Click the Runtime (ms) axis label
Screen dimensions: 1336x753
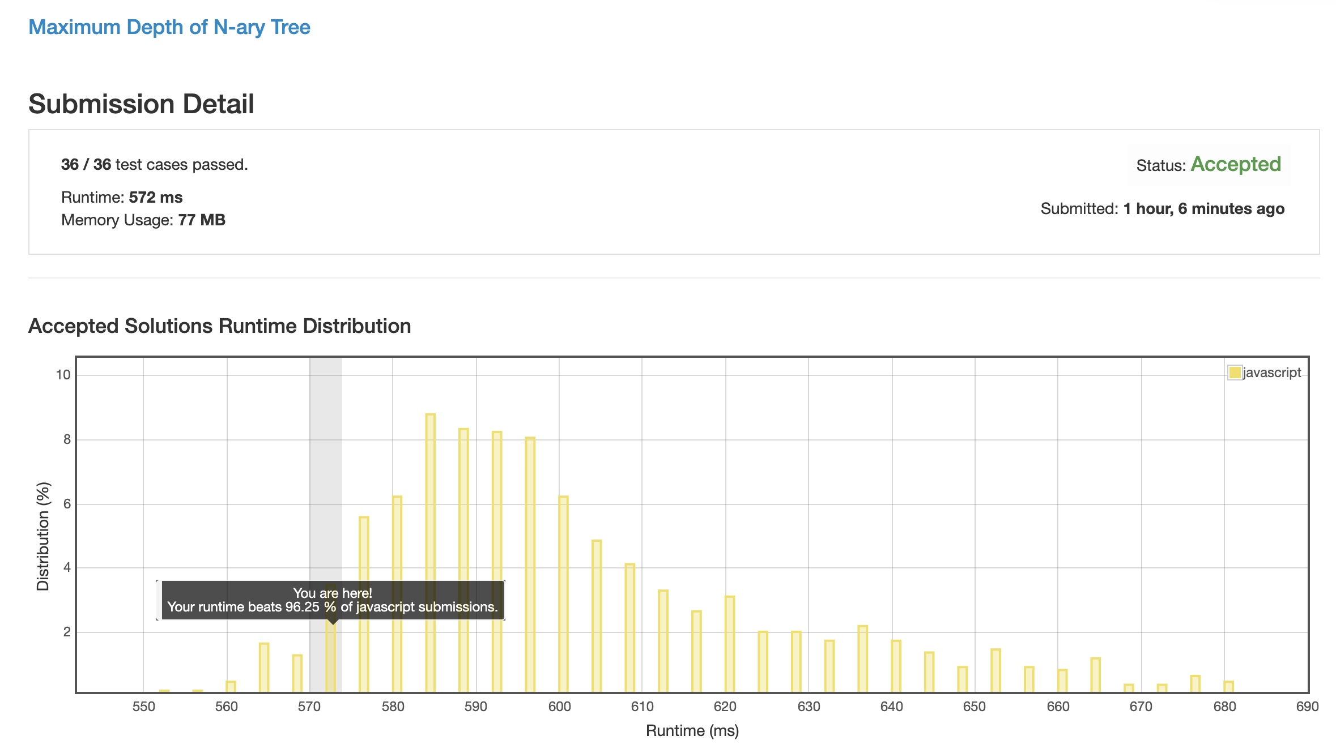coord(692,730)
